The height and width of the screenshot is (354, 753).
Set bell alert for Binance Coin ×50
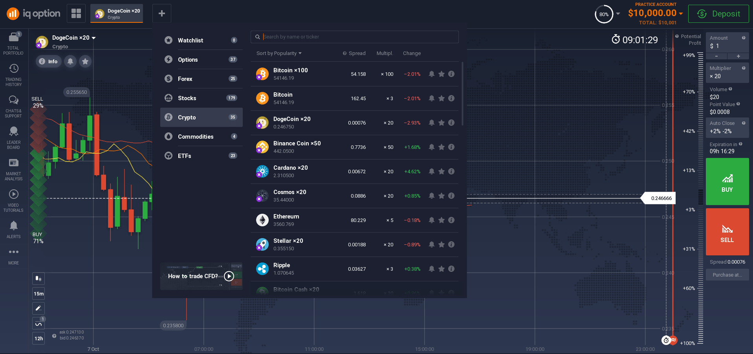click(432, 147)
